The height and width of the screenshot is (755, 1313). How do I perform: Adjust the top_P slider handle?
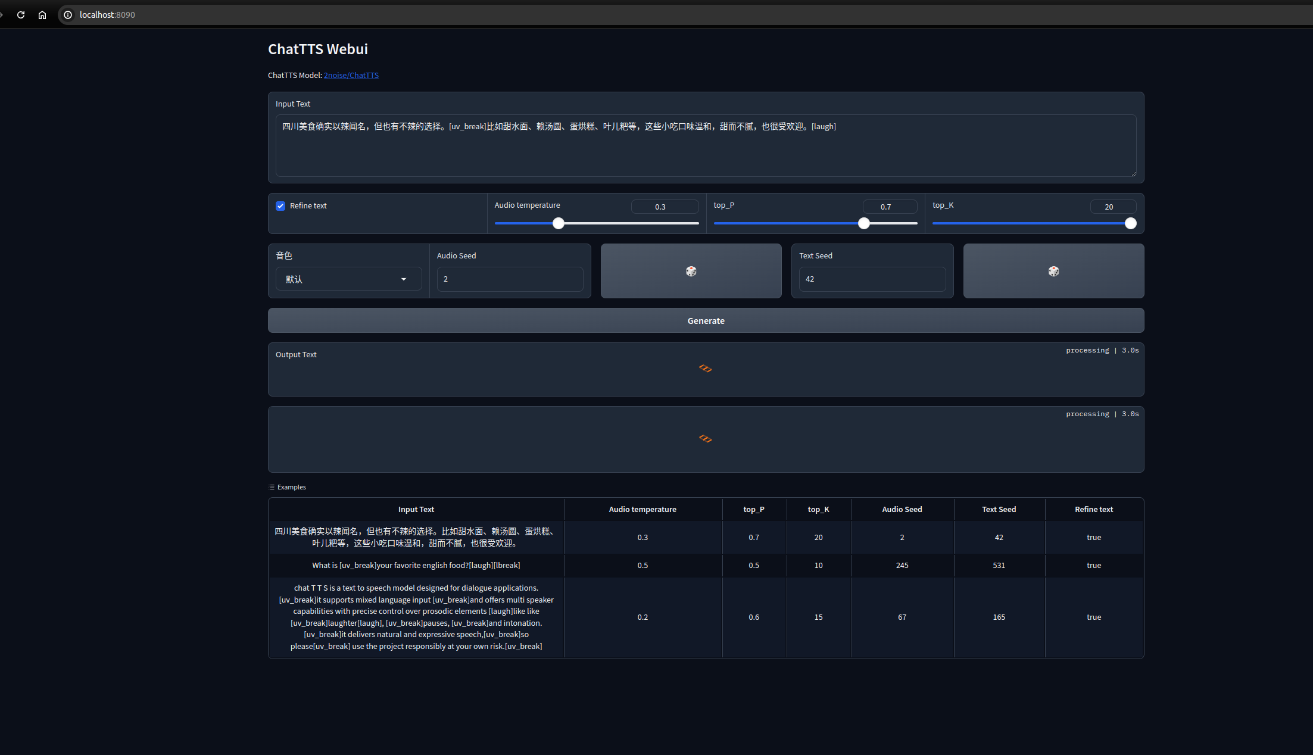coord(863,223)
